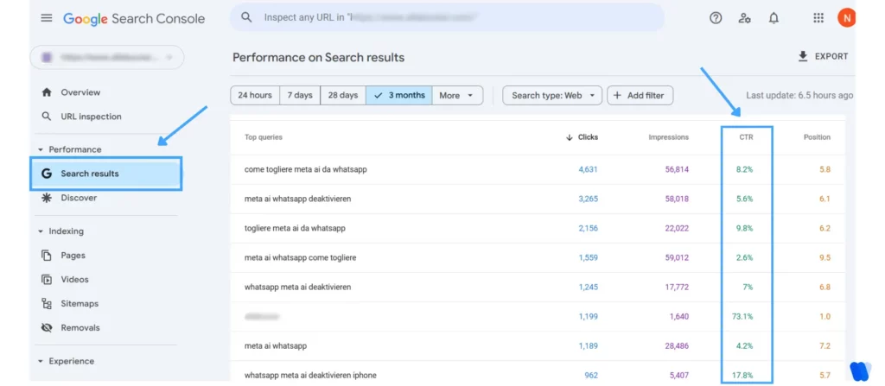Image resolution: width=885 pixels, height=386 pixels.
Task: Select the "meta ai whatsapp" query, 1,189 clicks
Action: (276, 345)
